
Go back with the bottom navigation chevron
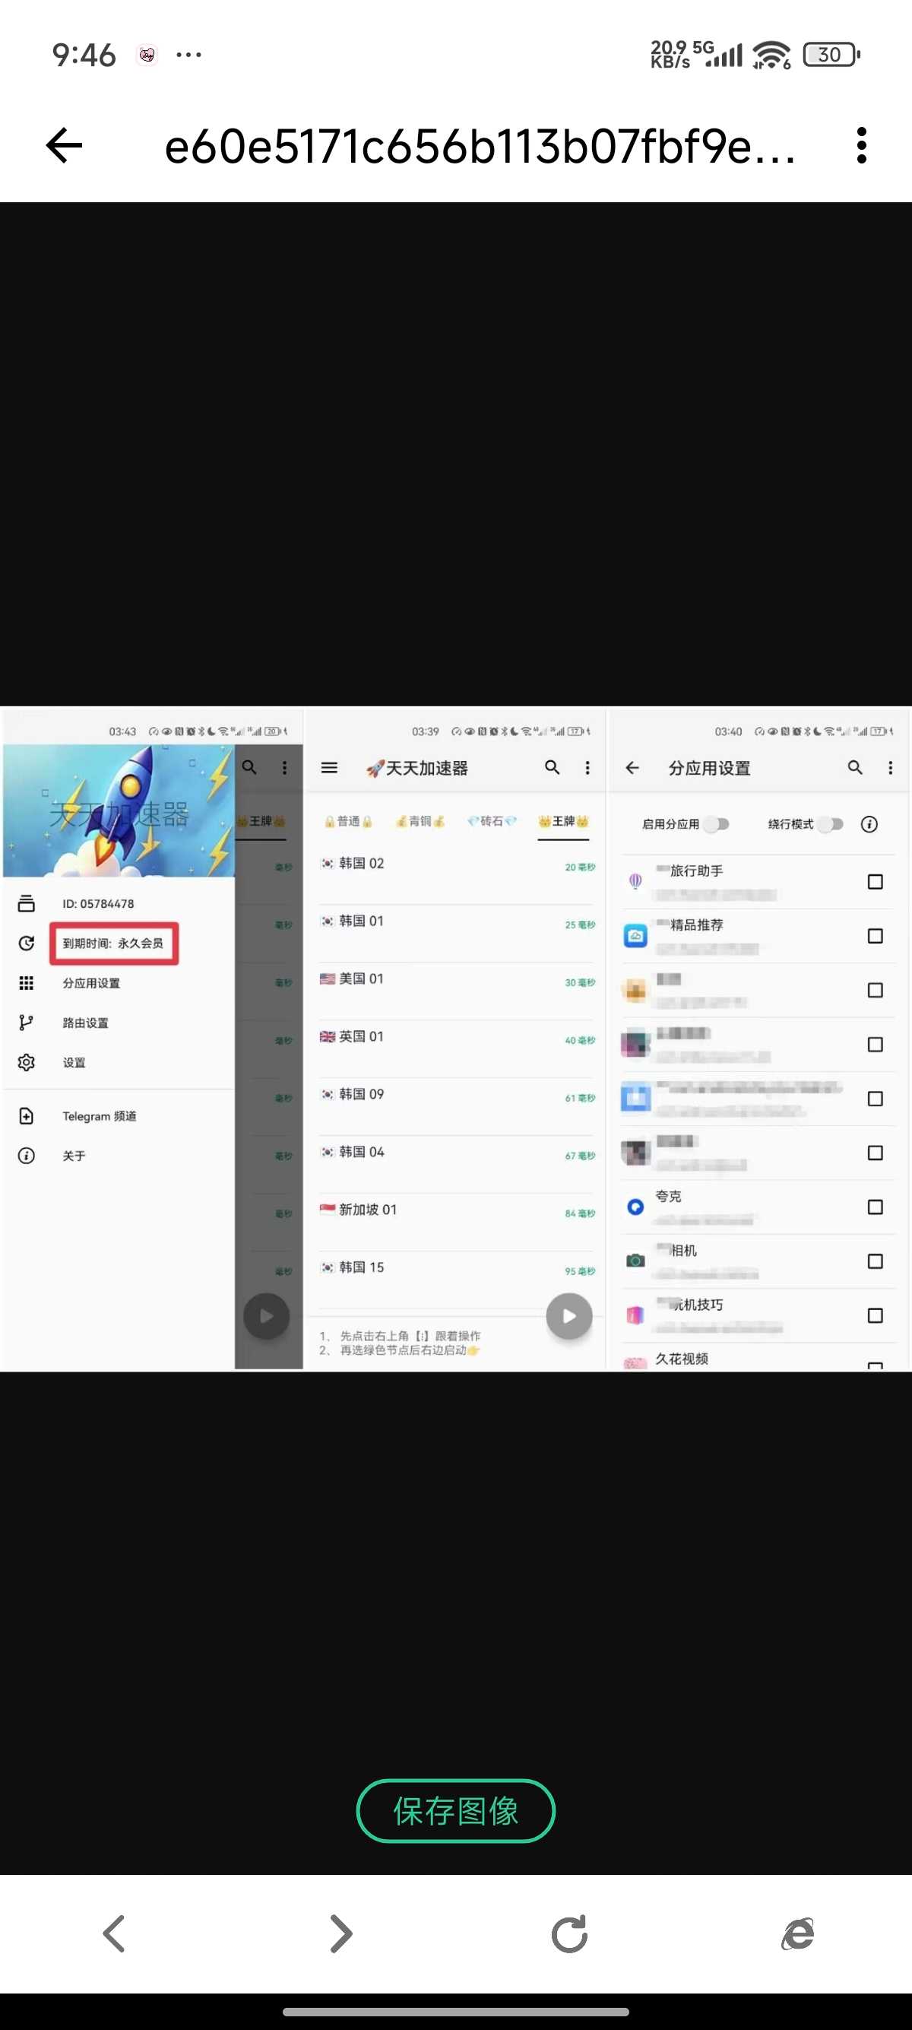114,1933
